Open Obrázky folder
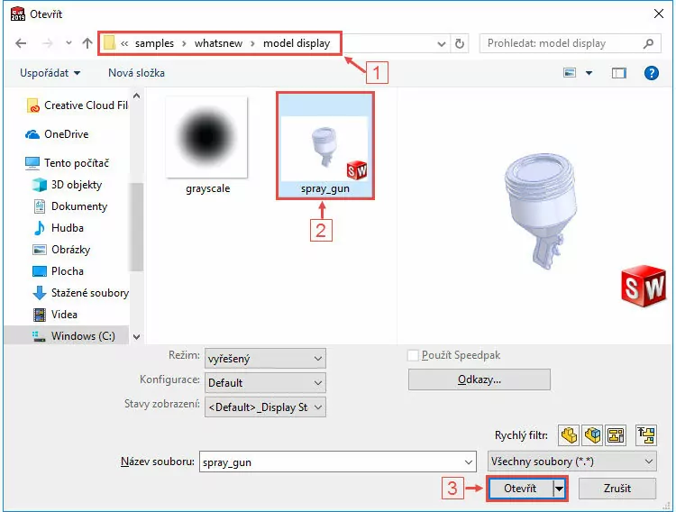 [61, 250]
